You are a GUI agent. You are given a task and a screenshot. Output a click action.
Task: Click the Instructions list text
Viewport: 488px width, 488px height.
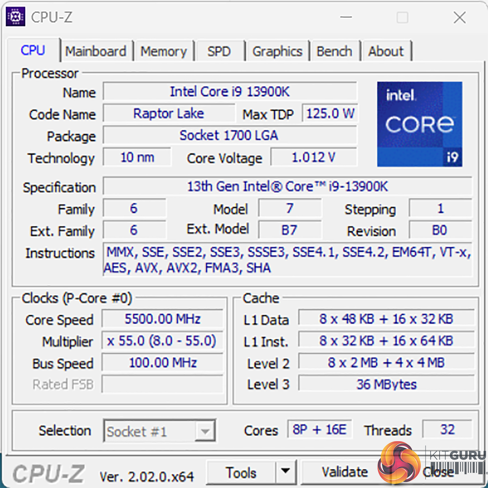pyautogui.click(x=288, y=260)
